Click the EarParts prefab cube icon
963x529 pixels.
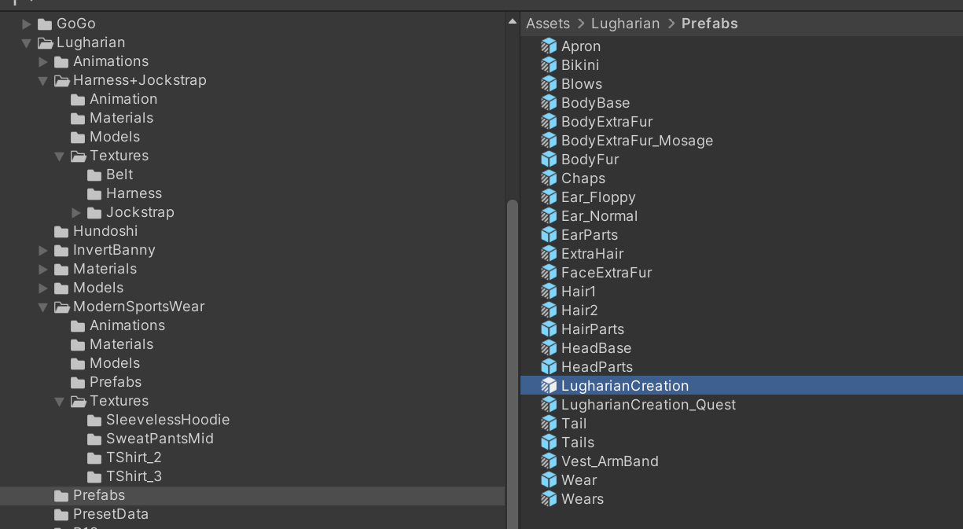[x=549, y=235]
